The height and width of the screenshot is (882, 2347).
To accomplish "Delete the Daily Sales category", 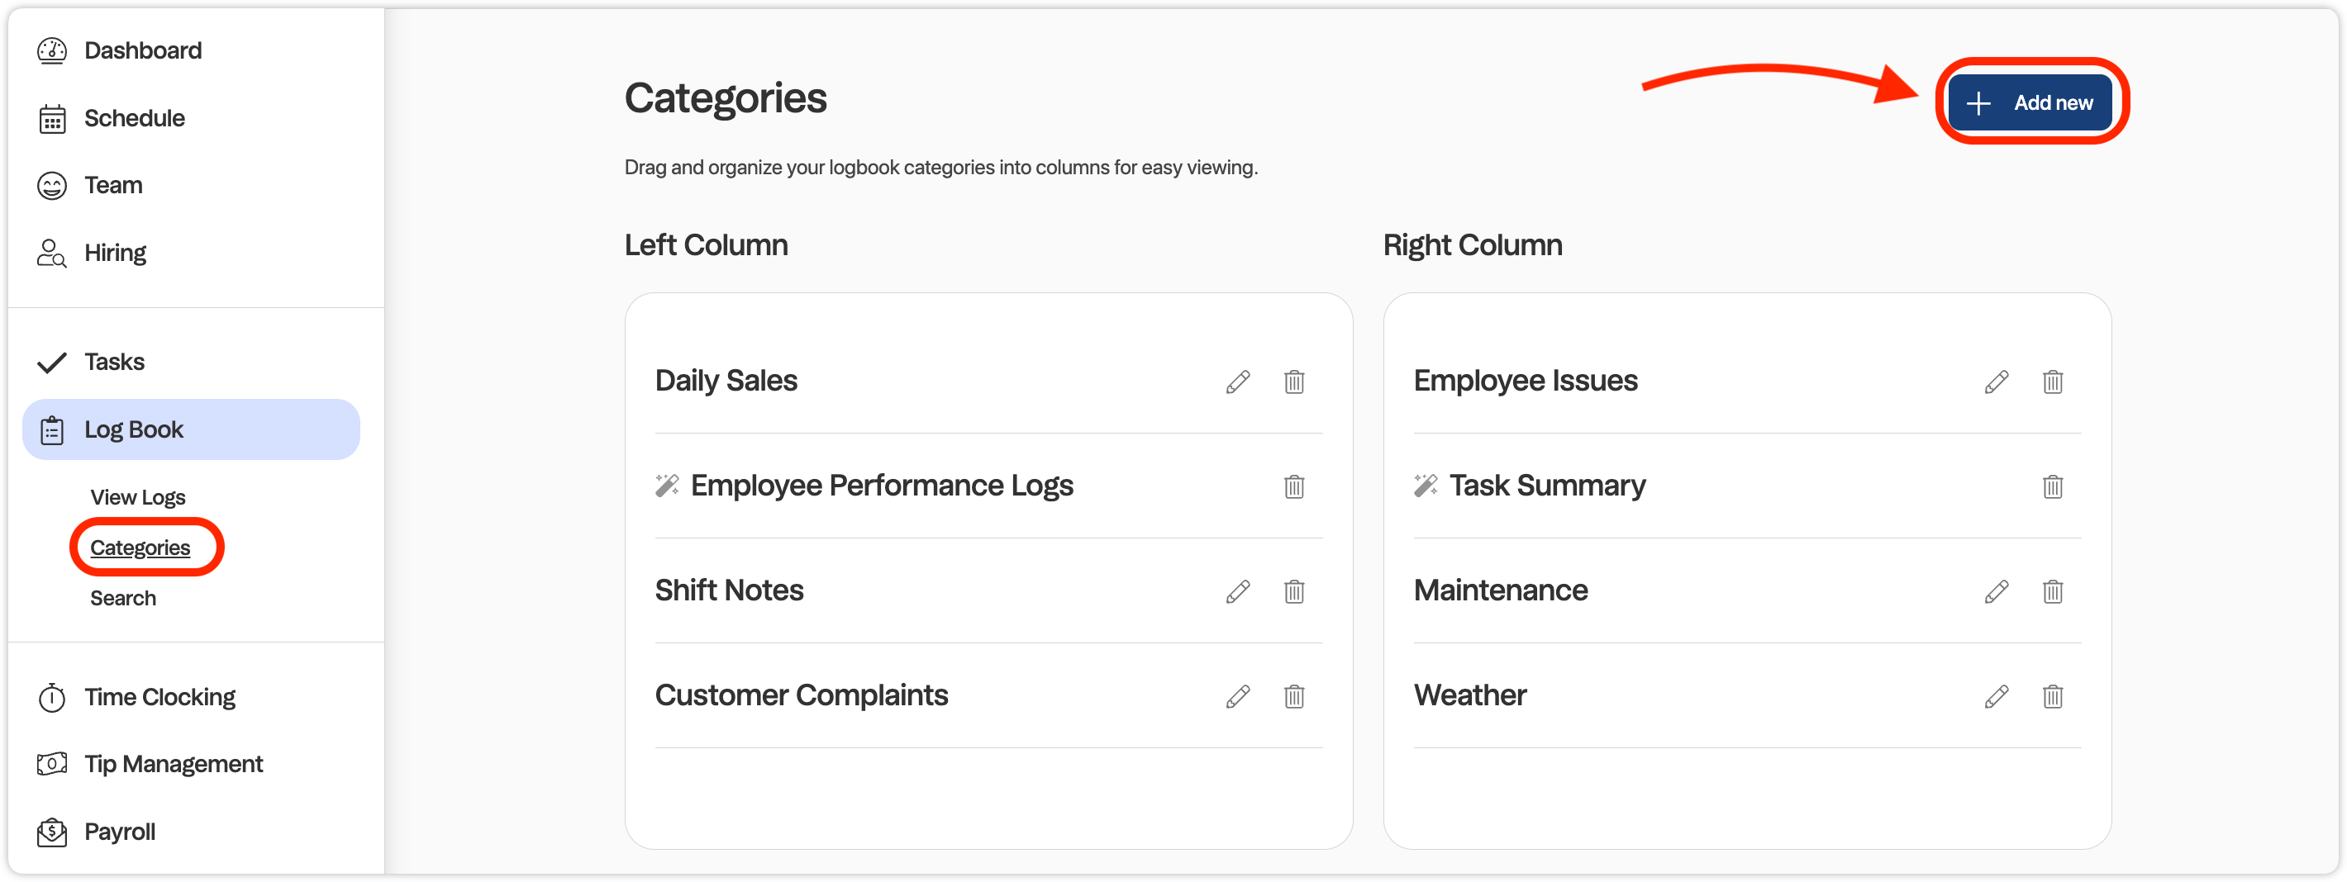I will click(x=1294, y=382).
